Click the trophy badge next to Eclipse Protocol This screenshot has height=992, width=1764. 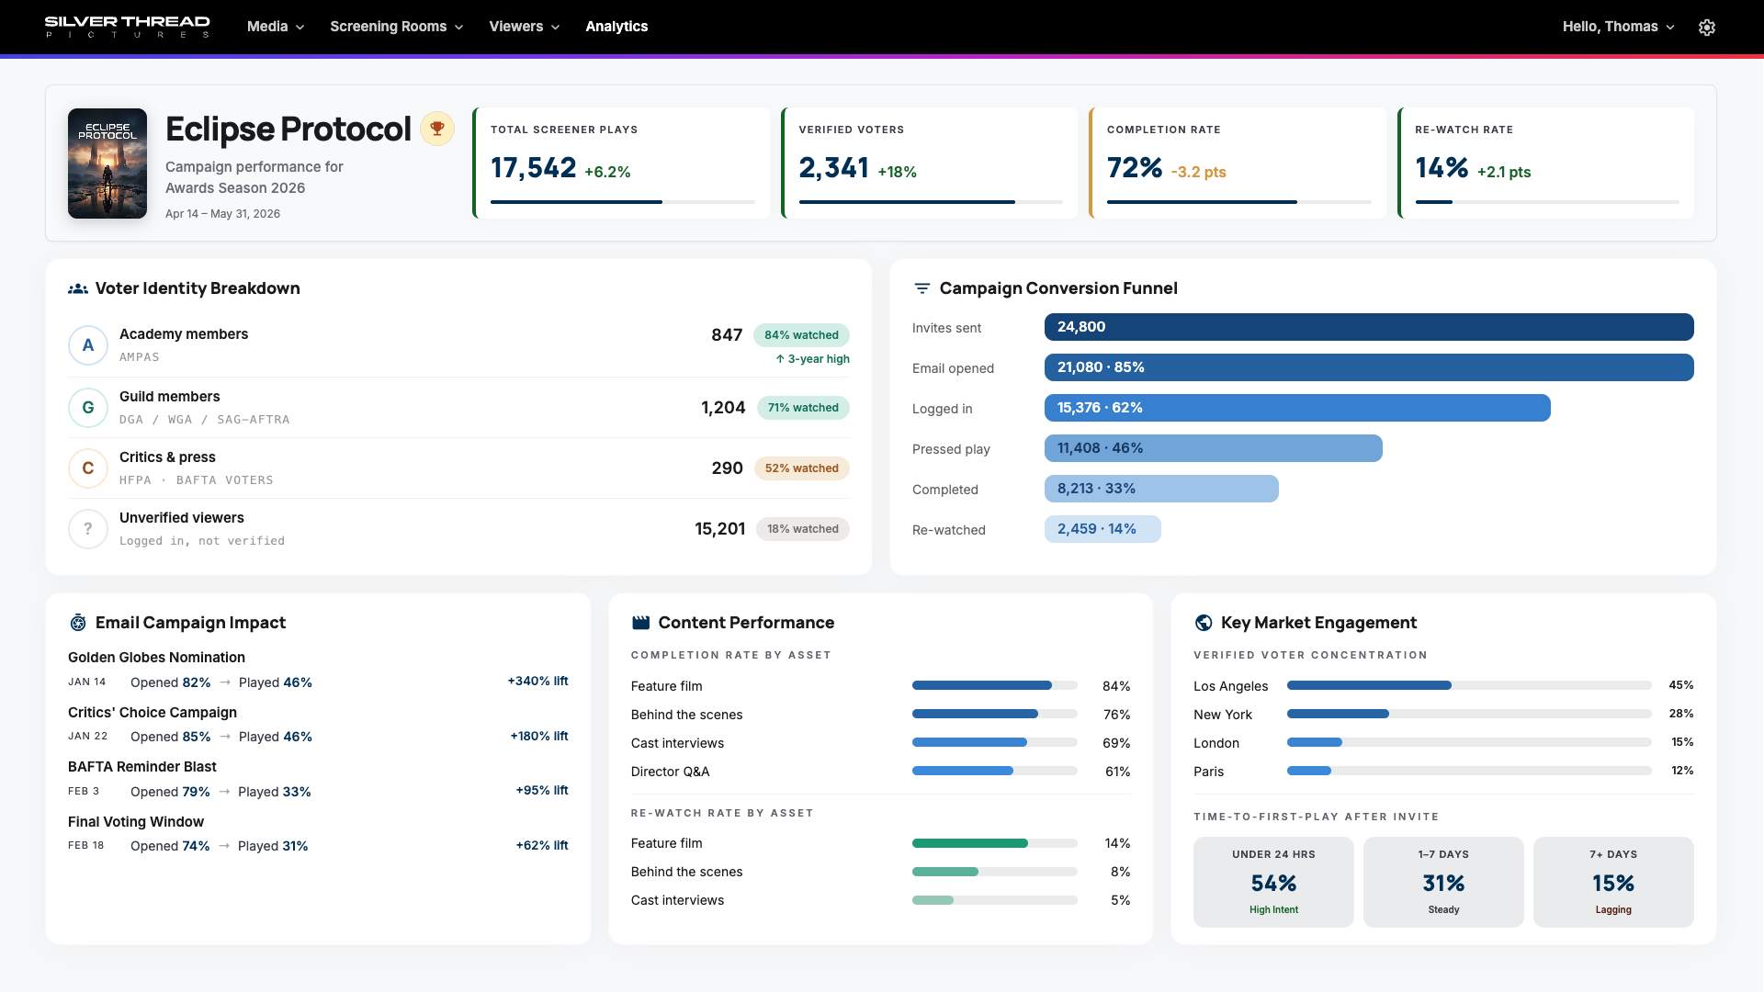point(437,129)
